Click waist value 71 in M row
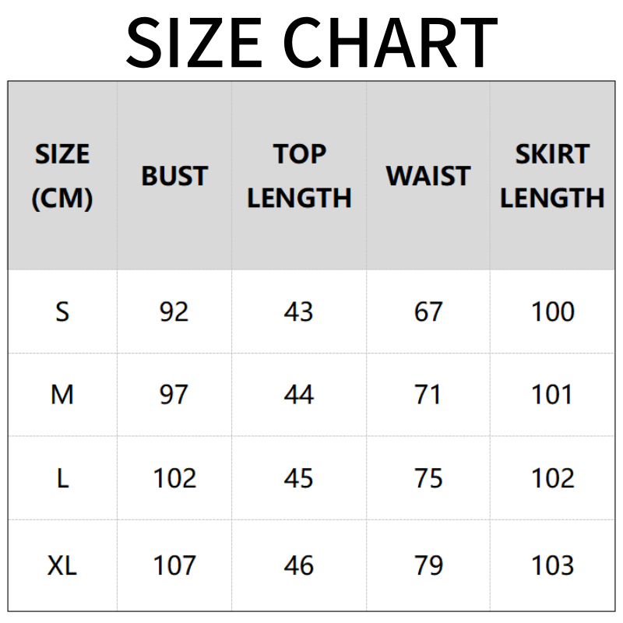 click(428, 395)
